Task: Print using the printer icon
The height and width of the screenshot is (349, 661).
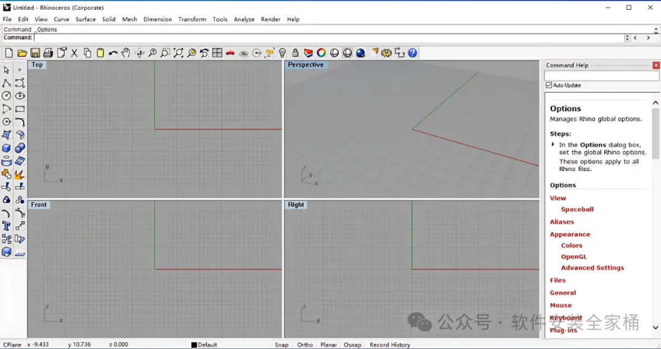Action: pyautogui.click(x=48, y=53)
